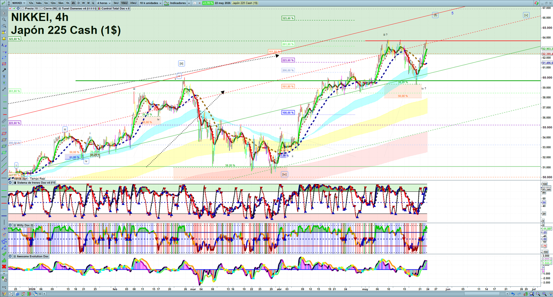Switch to the 144s timeframe

coord(38,3)
